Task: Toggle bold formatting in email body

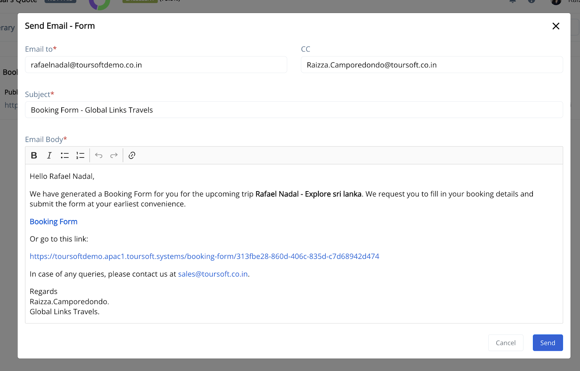Action: 34,155
